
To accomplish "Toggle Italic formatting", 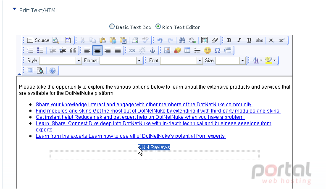I will coord(239,40).
